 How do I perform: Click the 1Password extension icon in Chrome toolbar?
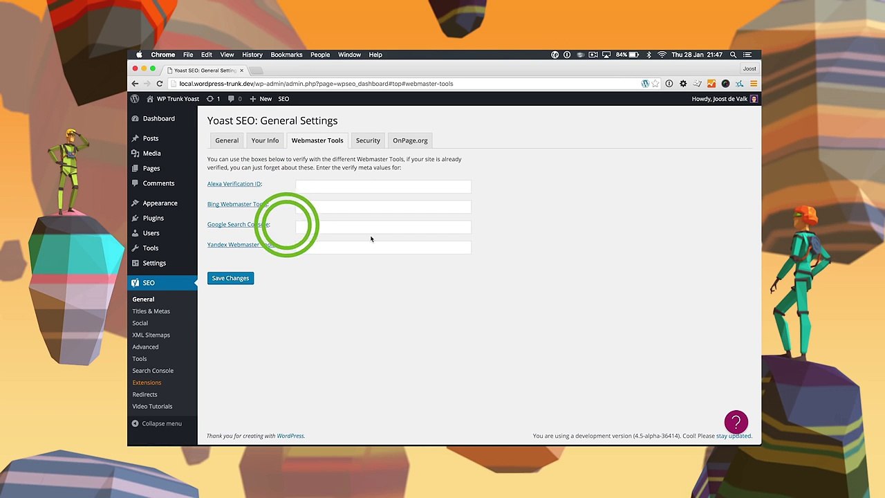click(x=669, y=84)
